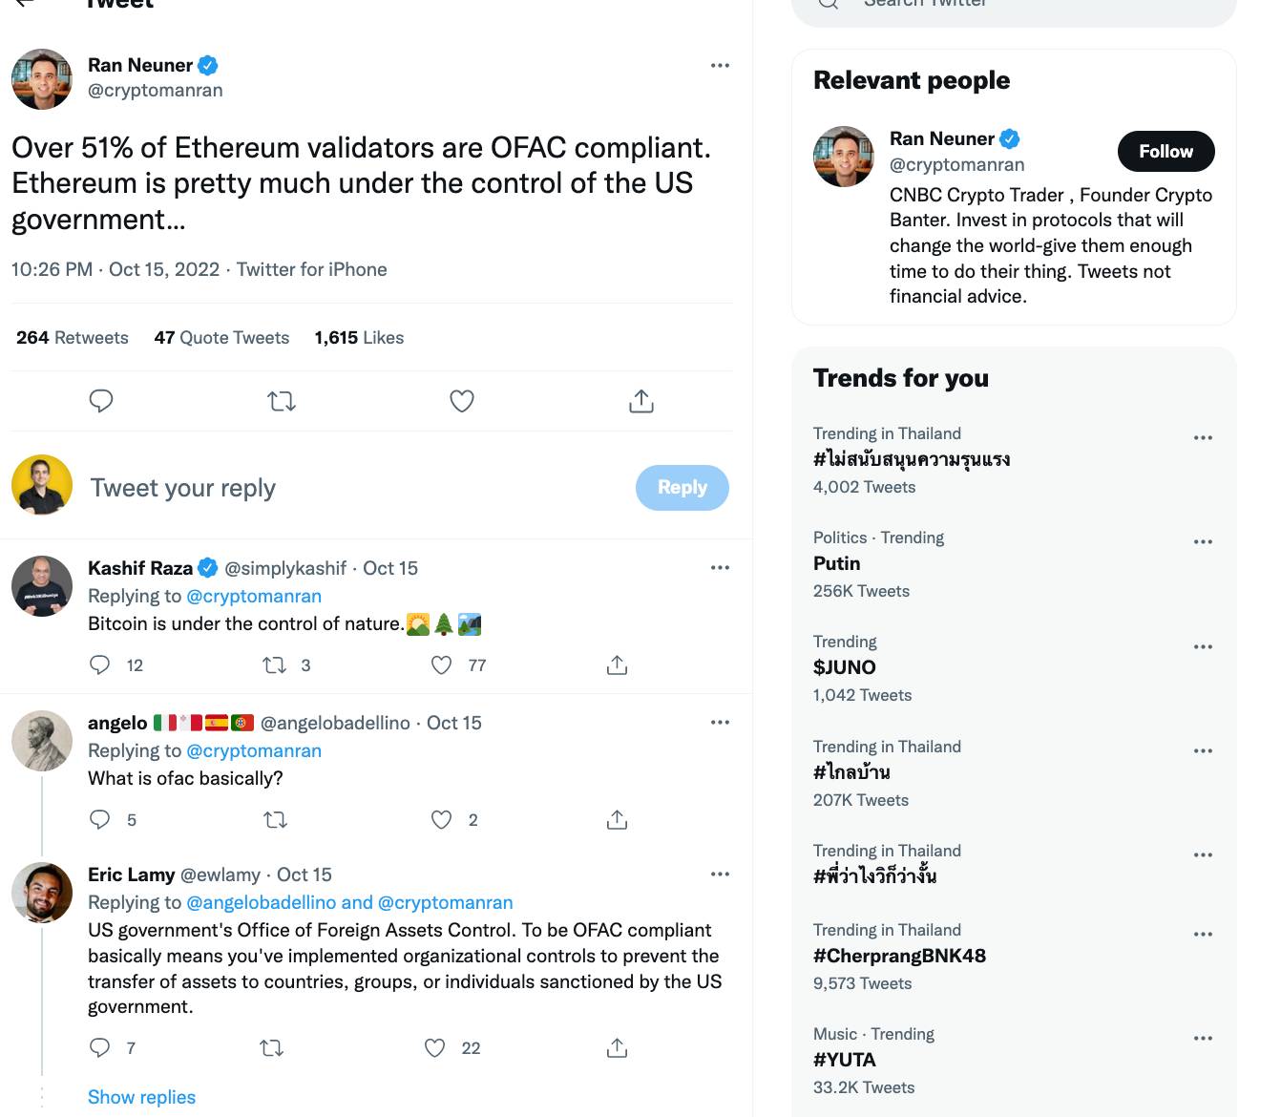
Task: Share the main tweet via share icon
Action: pyautogui.click(x=641, y=401)
